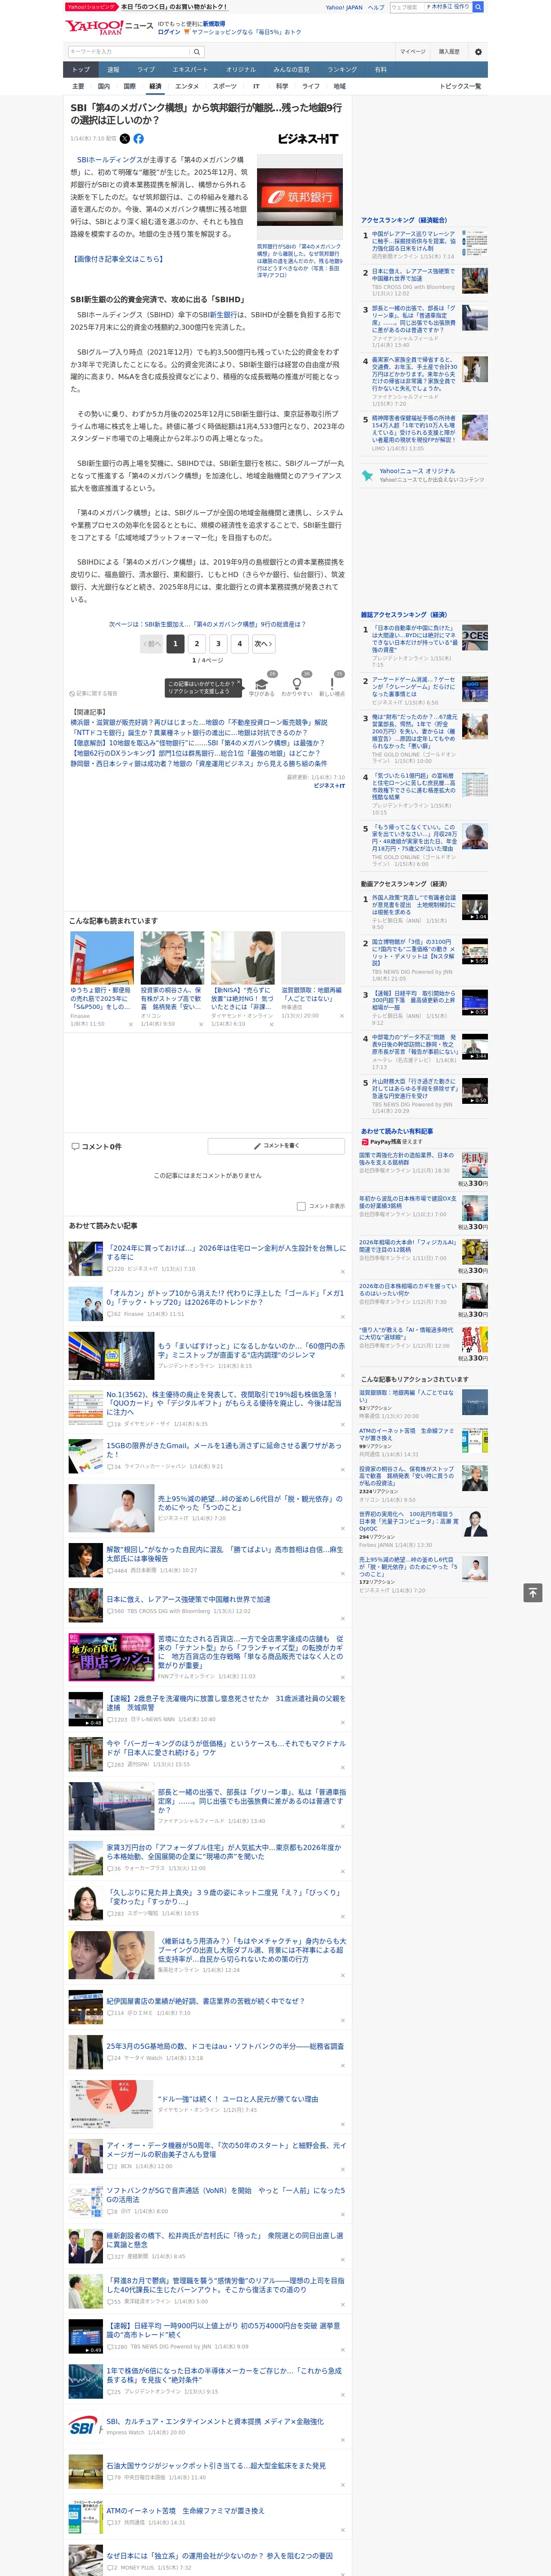Click the マイページ button
This screenshot has height=2576, width=551.
coord(412,51)
